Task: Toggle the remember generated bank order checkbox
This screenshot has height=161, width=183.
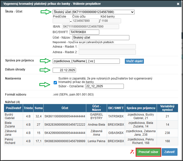Action: 55,83
